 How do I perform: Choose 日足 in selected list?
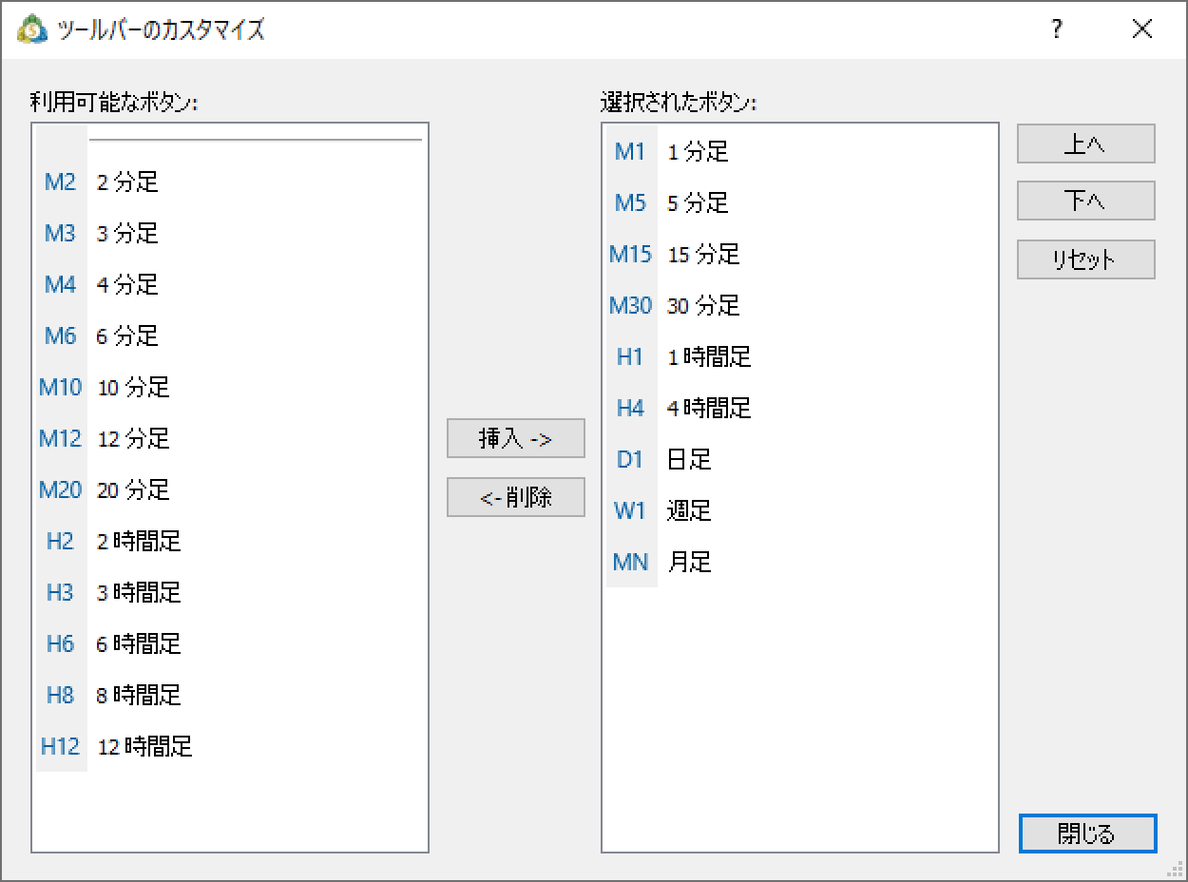(689, 459)
